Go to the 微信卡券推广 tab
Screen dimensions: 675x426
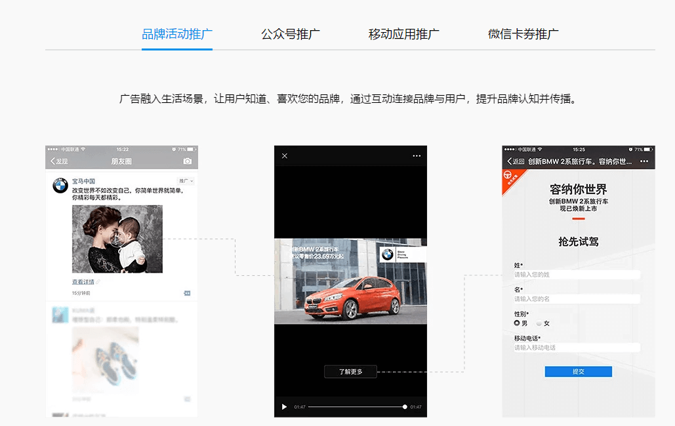click(x=523, y=34)
